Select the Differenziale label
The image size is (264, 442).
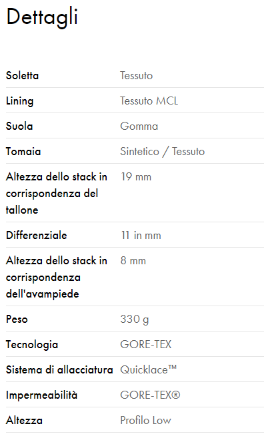pyautogui.click(x=37, y=235)
